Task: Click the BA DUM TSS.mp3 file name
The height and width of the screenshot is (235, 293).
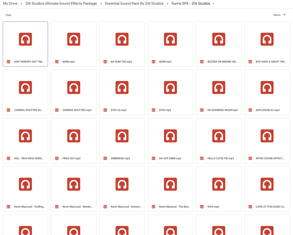Action: pos(121,62)
